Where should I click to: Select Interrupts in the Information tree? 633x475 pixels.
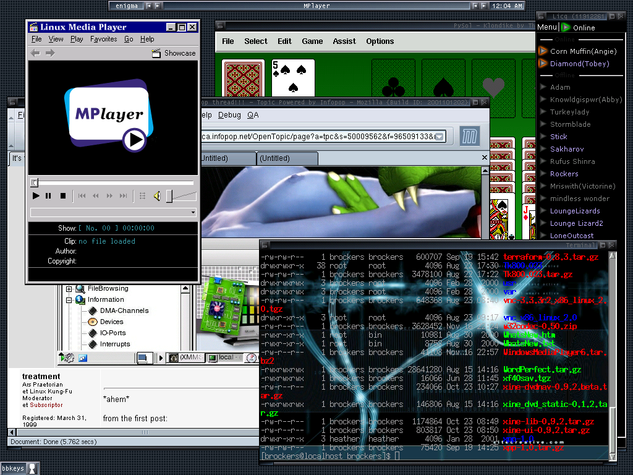tap(114, 344)
